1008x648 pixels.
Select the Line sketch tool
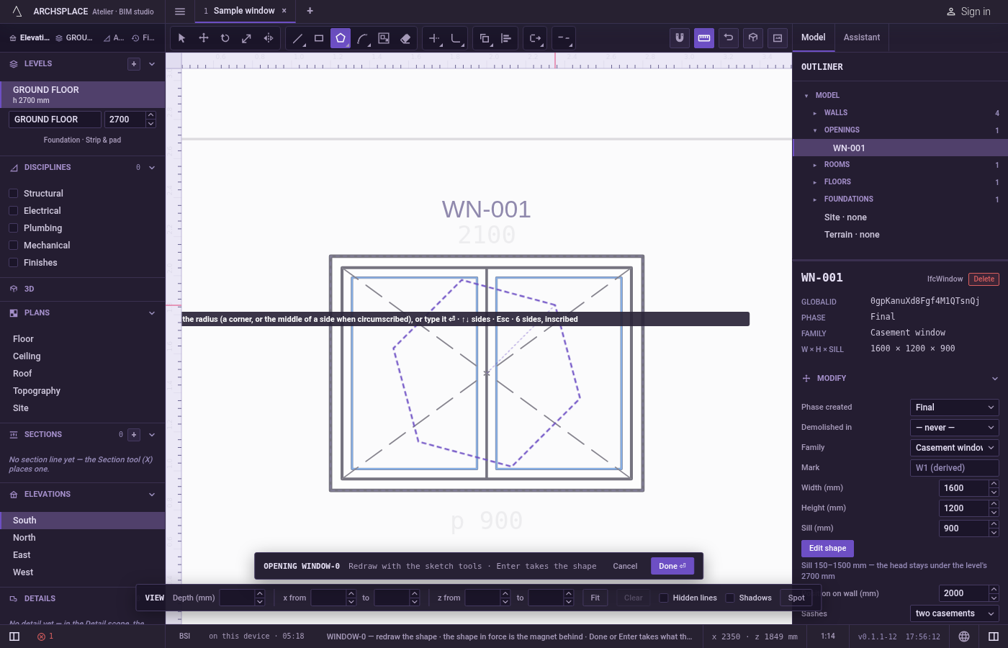click(x=297, y=38)
